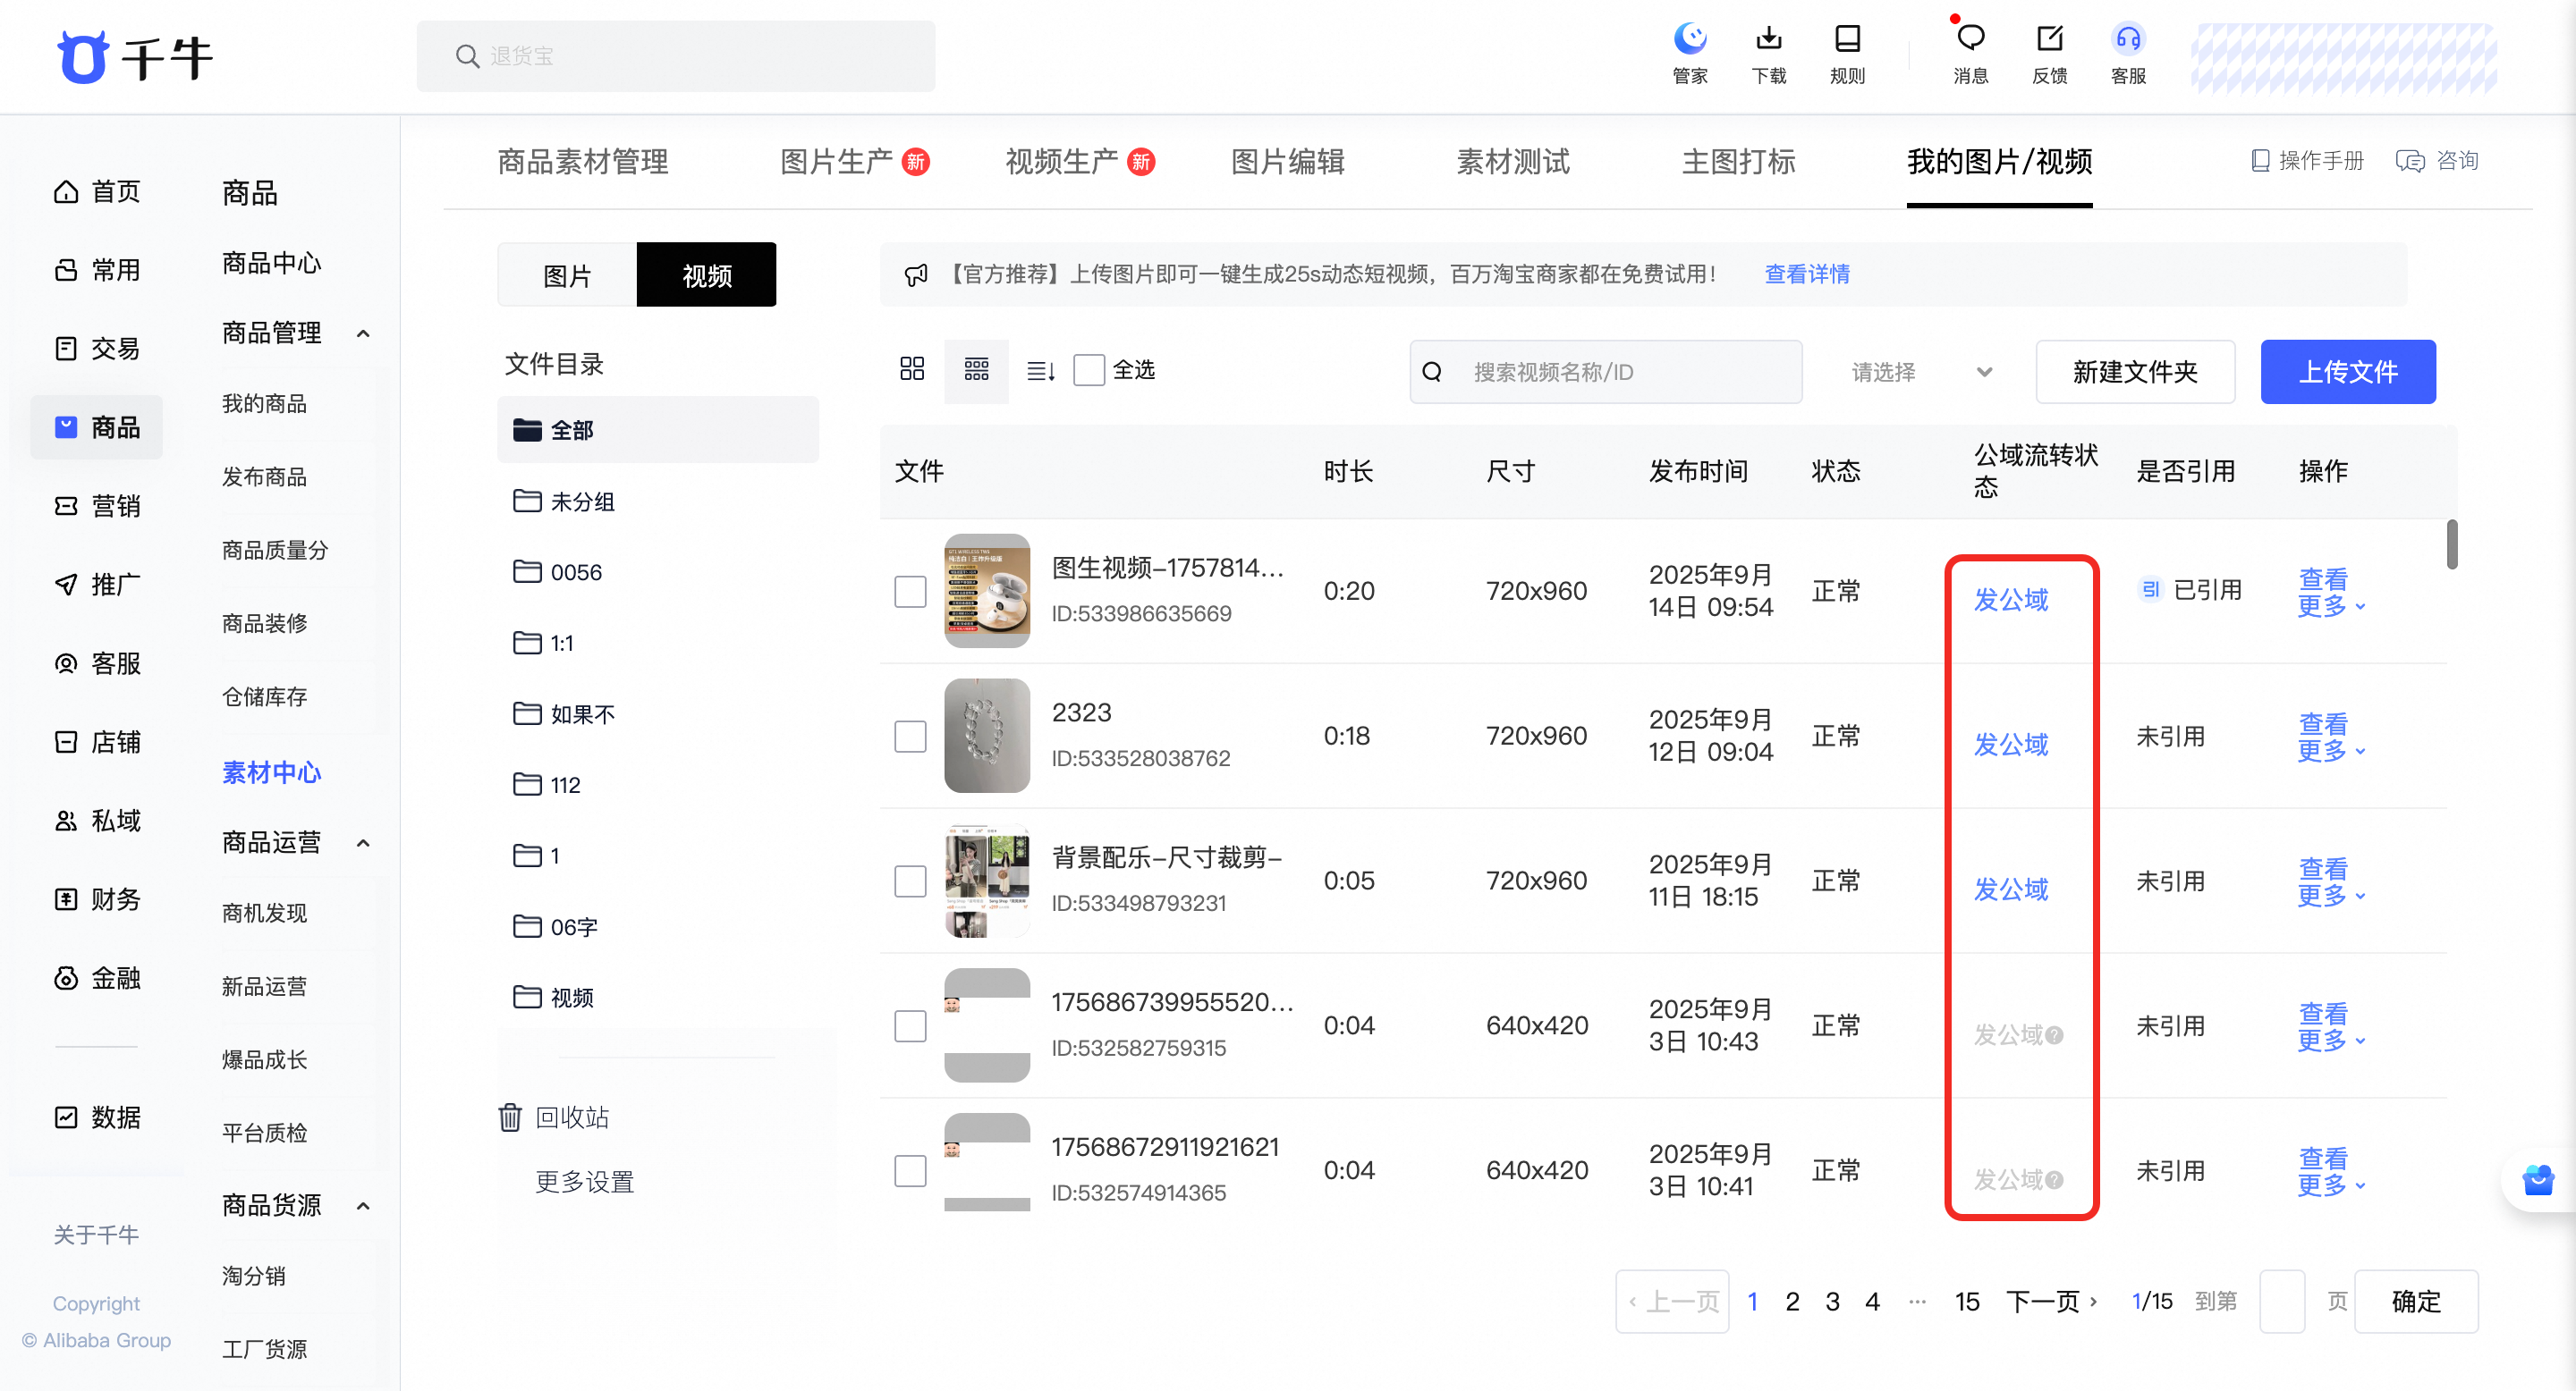This screenshot has width=2576, height=1391.
Task: Click 发公域 for the 2323 video
Action: (2010, 745)
